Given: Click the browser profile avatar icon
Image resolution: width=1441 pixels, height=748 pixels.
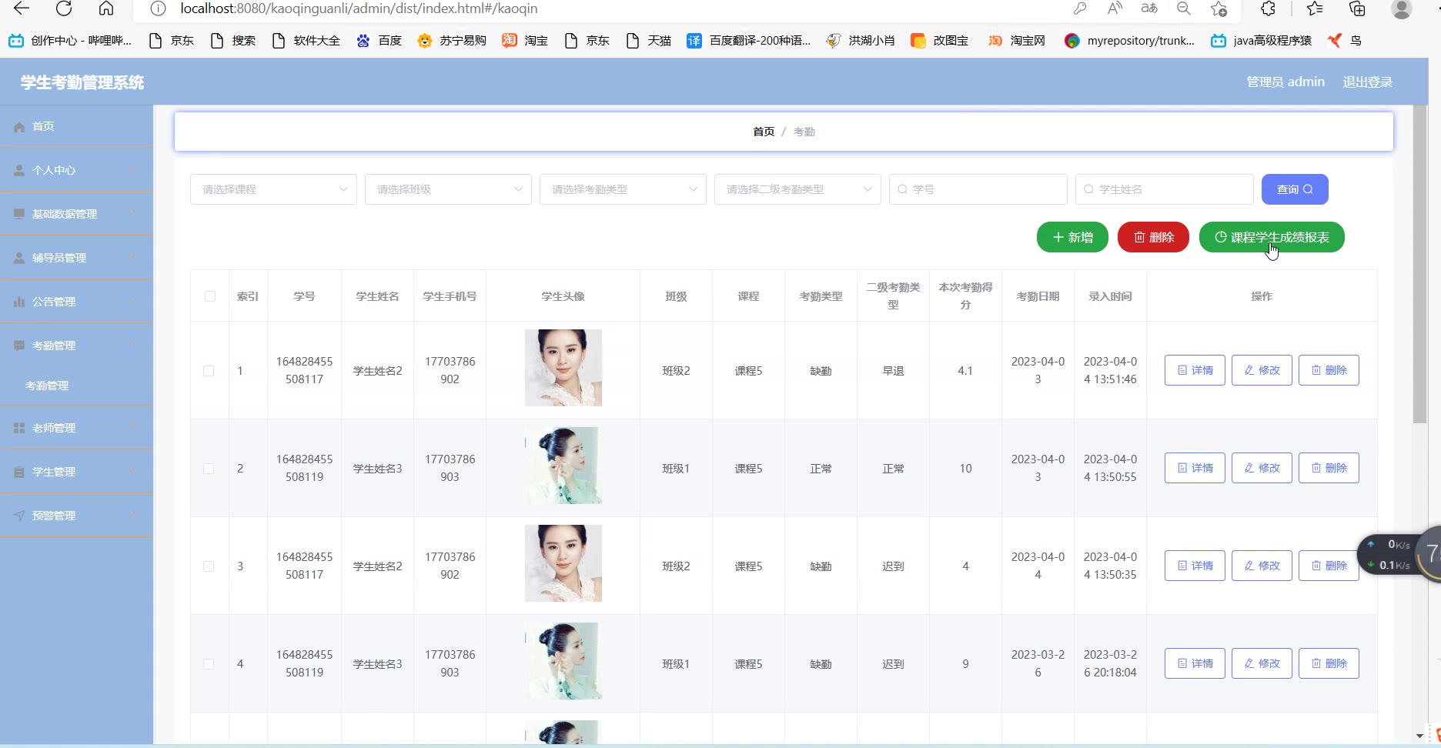Looking at the screenshot, I should pos(1402,8).
